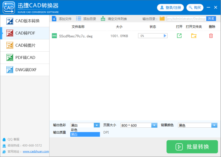Click the QQ 客服 penguin icon
This screenshot has width=221, height=157.
(4, 139)
